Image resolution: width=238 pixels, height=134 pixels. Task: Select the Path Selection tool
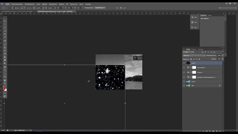click(x=5, y=74)
